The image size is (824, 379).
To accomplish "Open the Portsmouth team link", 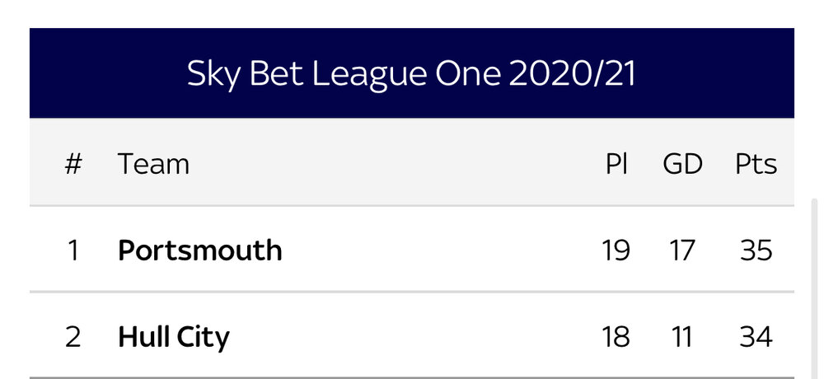I will point(199,250).
